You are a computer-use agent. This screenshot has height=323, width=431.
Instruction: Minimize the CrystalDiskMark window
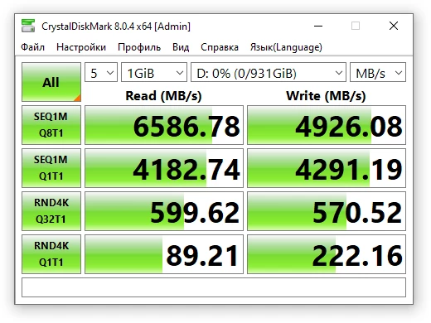[x=318, y=27]
